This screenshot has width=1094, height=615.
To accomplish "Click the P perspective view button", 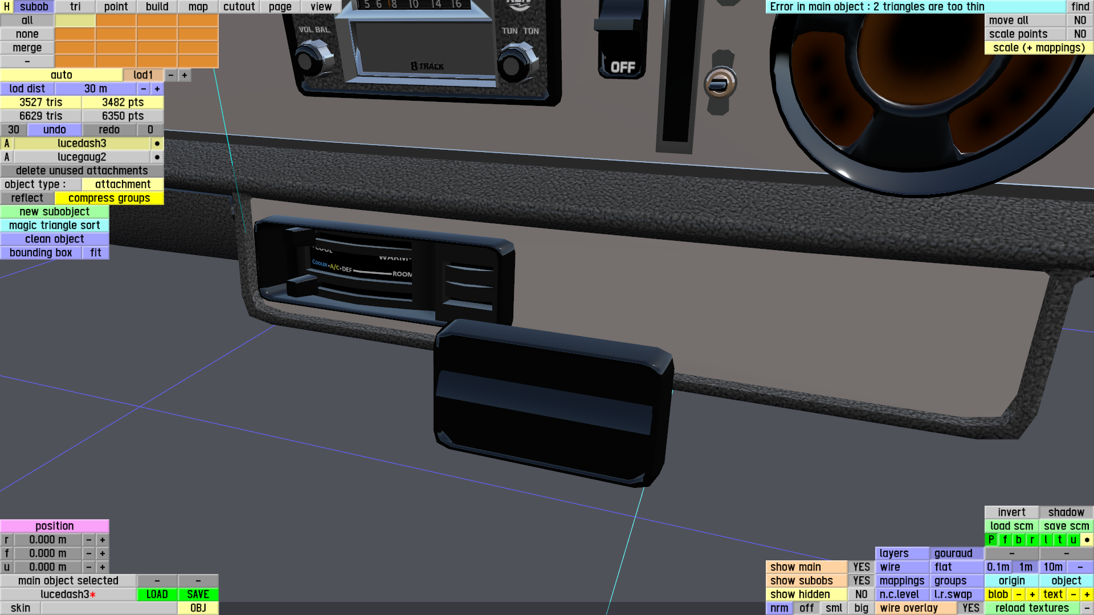I will 991,539.
